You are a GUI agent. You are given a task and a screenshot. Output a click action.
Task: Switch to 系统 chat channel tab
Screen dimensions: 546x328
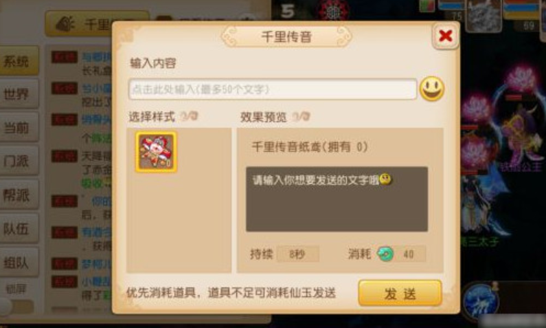click(19, 61)
